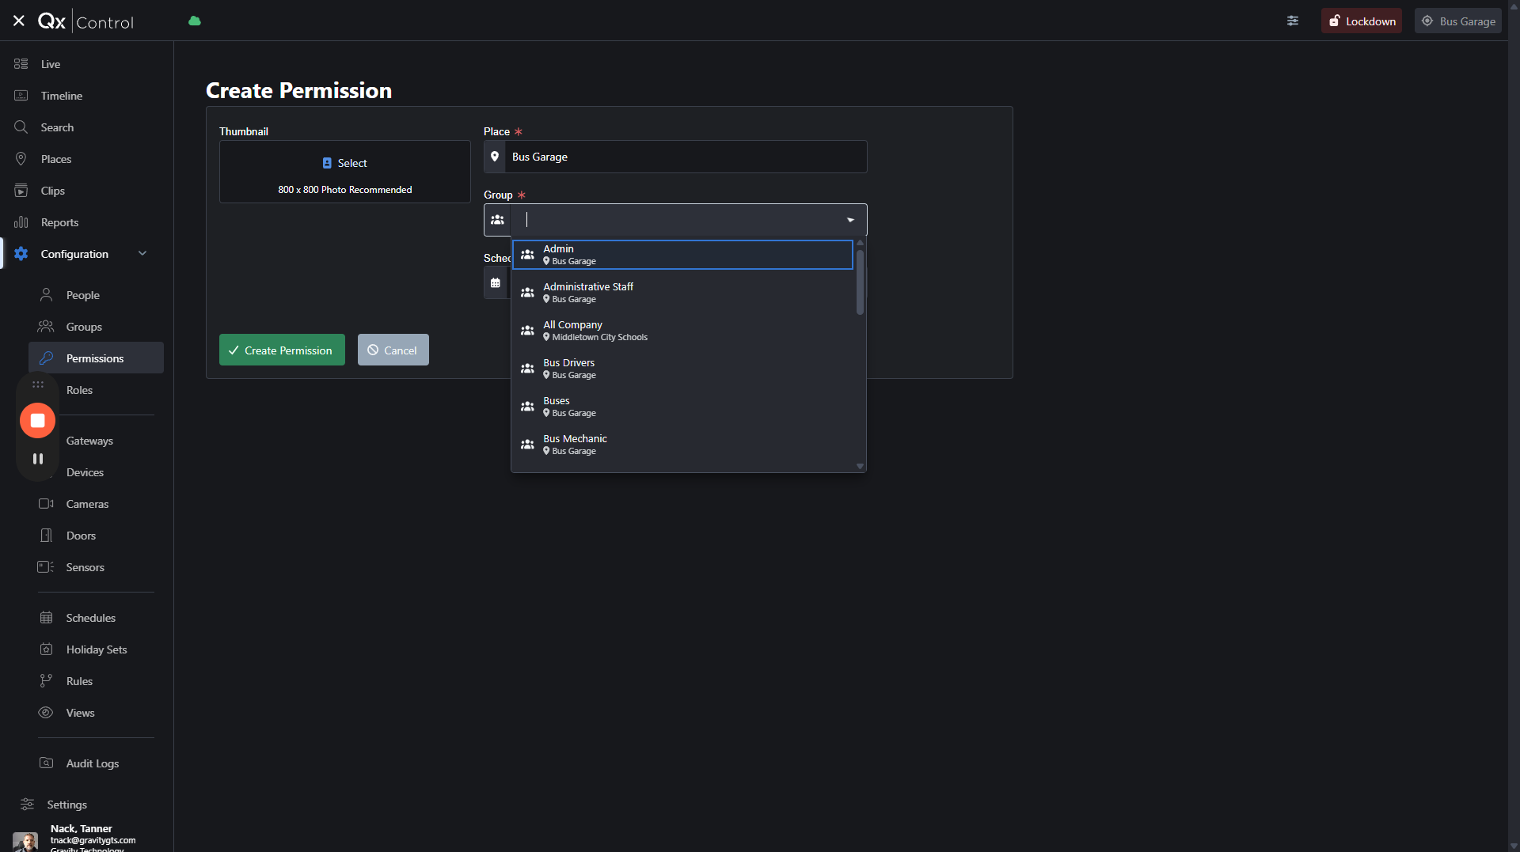Activate the Lockdown button
This screenshot has height=852, width=1520.
[1362, 21]
